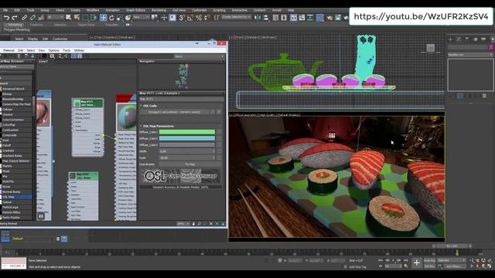Open the Rendered Frame Window icon
Screen dimensions: 495x278
338,18
